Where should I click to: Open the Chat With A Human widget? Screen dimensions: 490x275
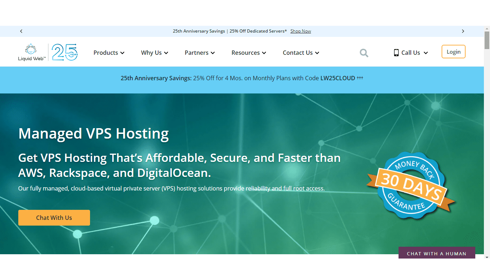[x=437, y=253]
